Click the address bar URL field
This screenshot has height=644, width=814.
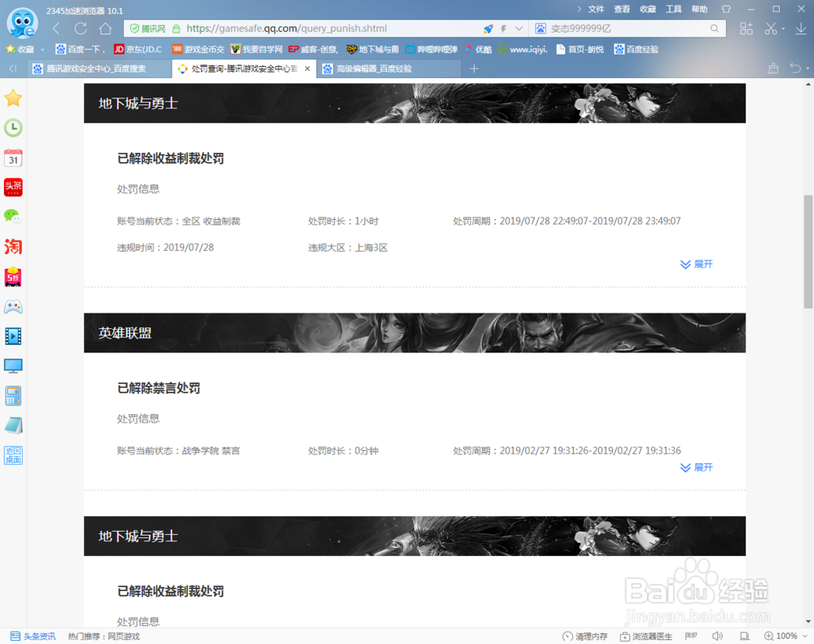coord(332,28)
